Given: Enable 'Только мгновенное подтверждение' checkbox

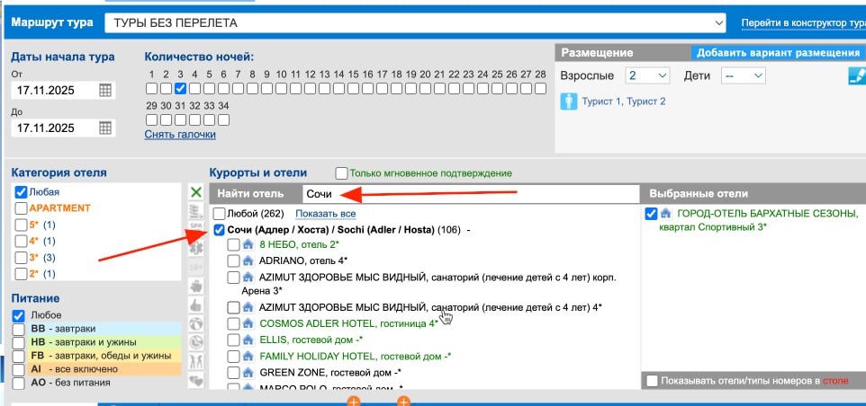Looking at the screenshot, I should [342, 173].
